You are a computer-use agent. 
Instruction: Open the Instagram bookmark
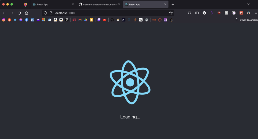(x=4, y=20)
